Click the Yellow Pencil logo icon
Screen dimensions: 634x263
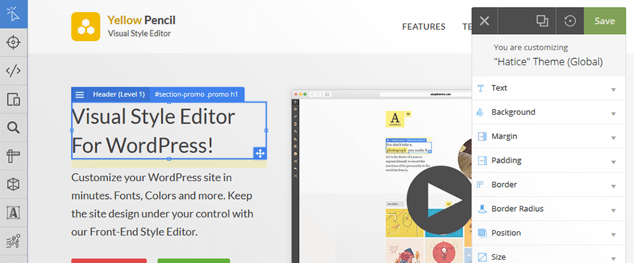pos(86,27)
